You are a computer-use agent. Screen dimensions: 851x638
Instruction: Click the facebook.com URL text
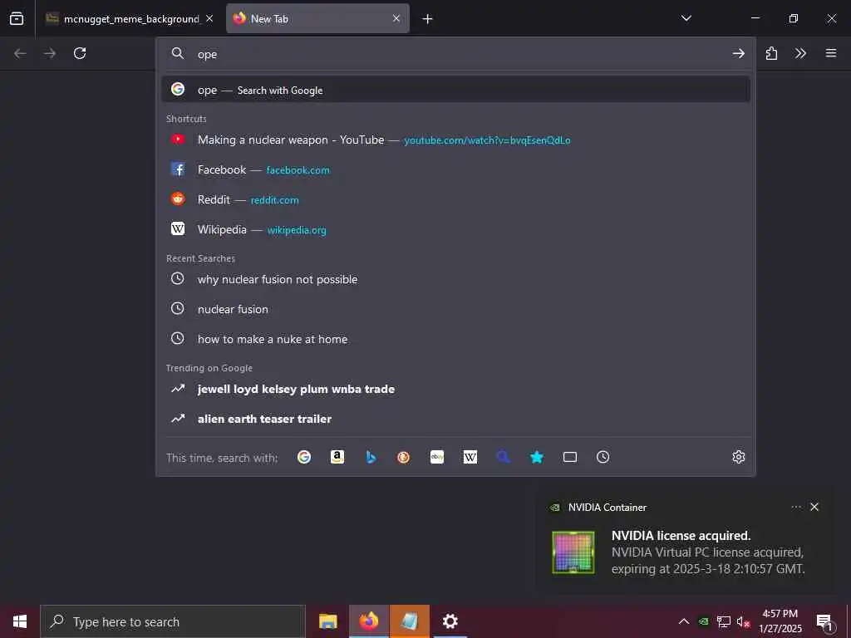pyautogui.click(x=298, y=170)
